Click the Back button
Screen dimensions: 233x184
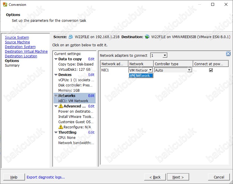pos(155,177)
